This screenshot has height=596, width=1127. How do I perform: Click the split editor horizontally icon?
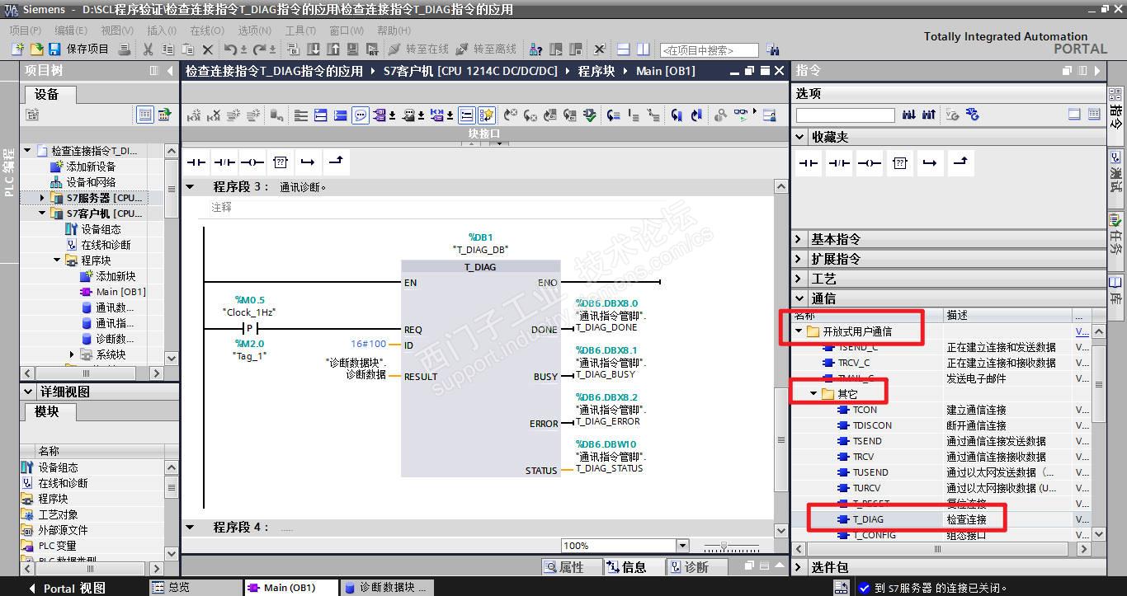[x=624, y=49]
